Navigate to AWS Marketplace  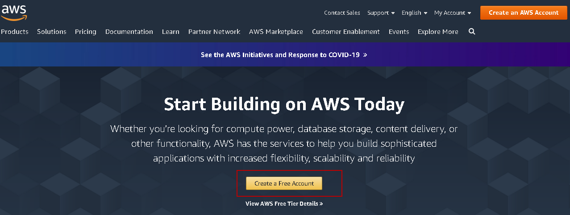tap(276, 32)
